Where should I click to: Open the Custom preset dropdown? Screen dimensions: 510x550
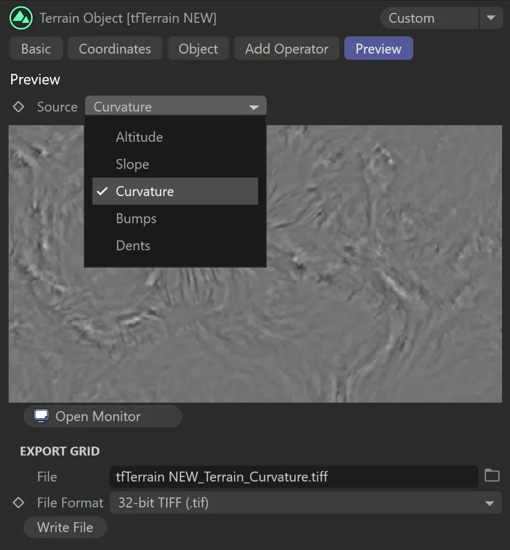[429, 18]
